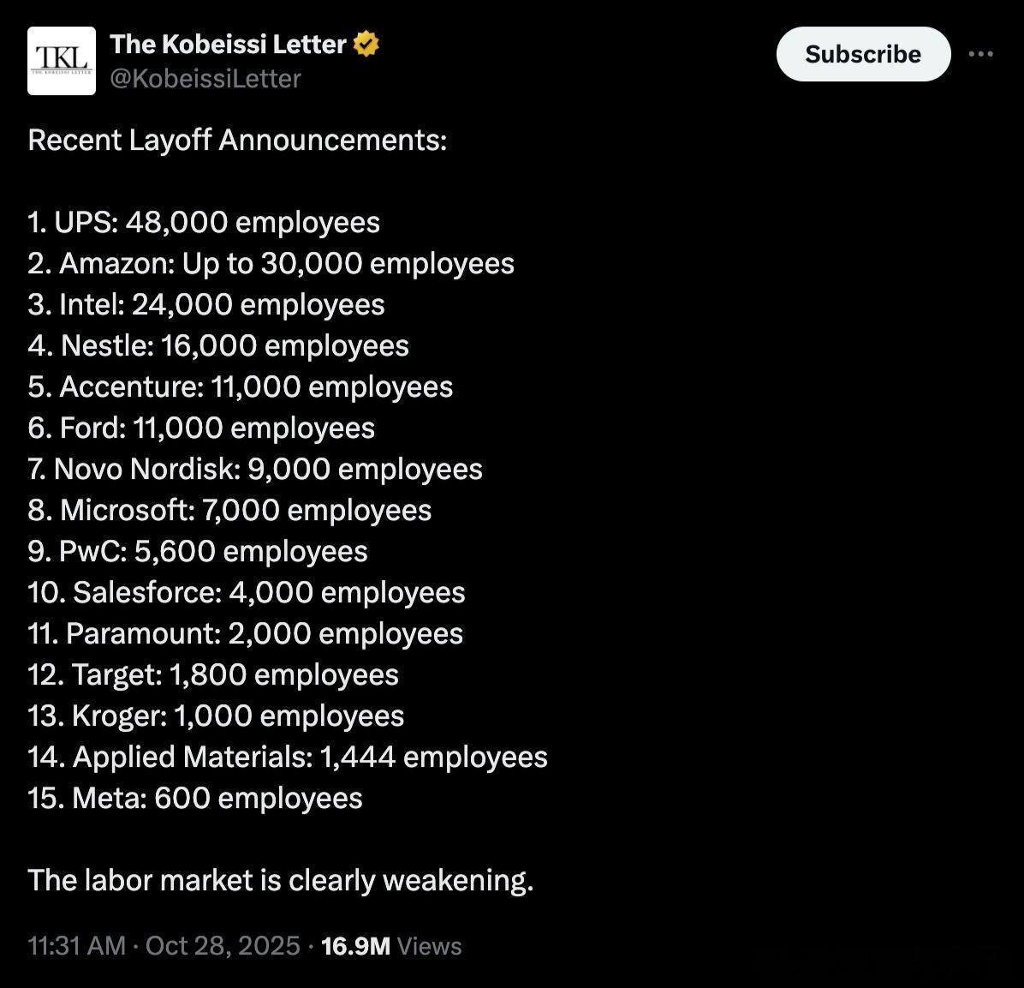Open the TKL profile avatar

pos(62,60)
